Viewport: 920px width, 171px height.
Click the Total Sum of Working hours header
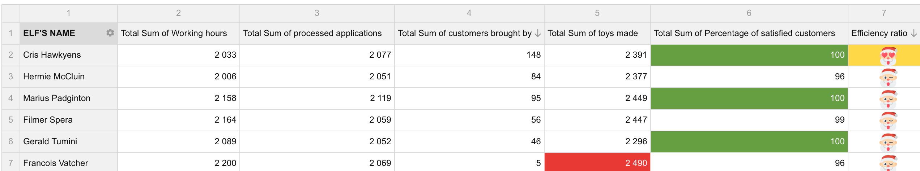coord(174,33)
